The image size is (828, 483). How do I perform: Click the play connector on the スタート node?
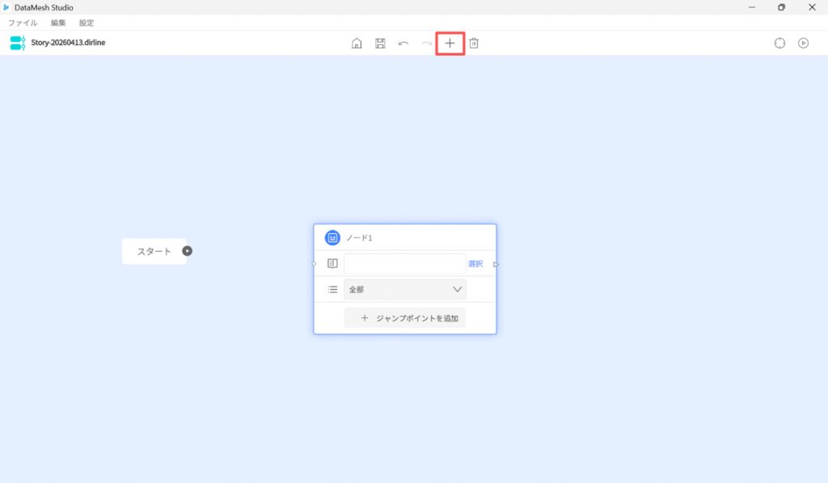pyautogui.click(x=188, y=251)
